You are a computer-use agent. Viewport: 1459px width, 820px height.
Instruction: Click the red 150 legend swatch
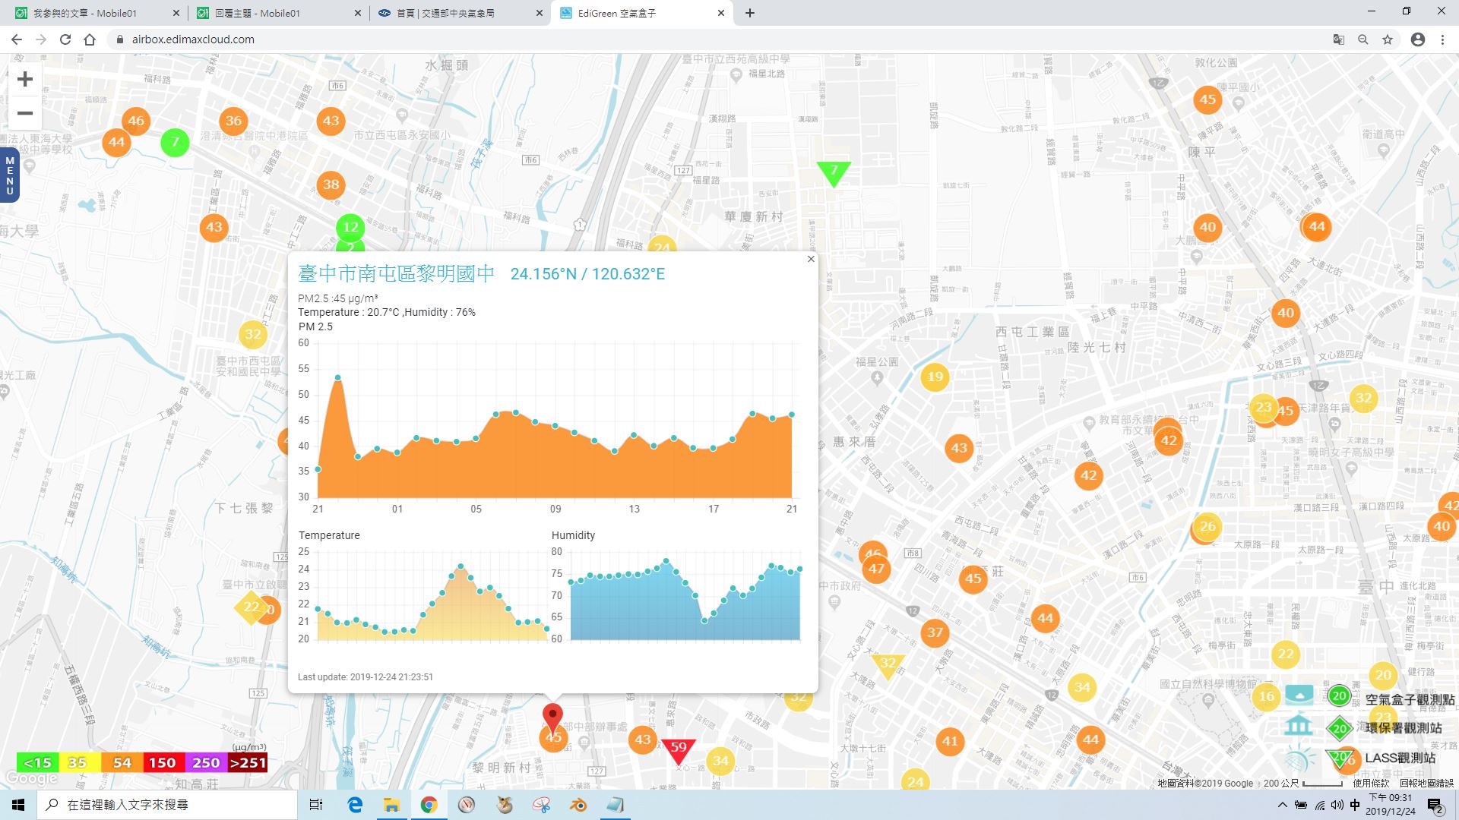click(x=163, y=762)
